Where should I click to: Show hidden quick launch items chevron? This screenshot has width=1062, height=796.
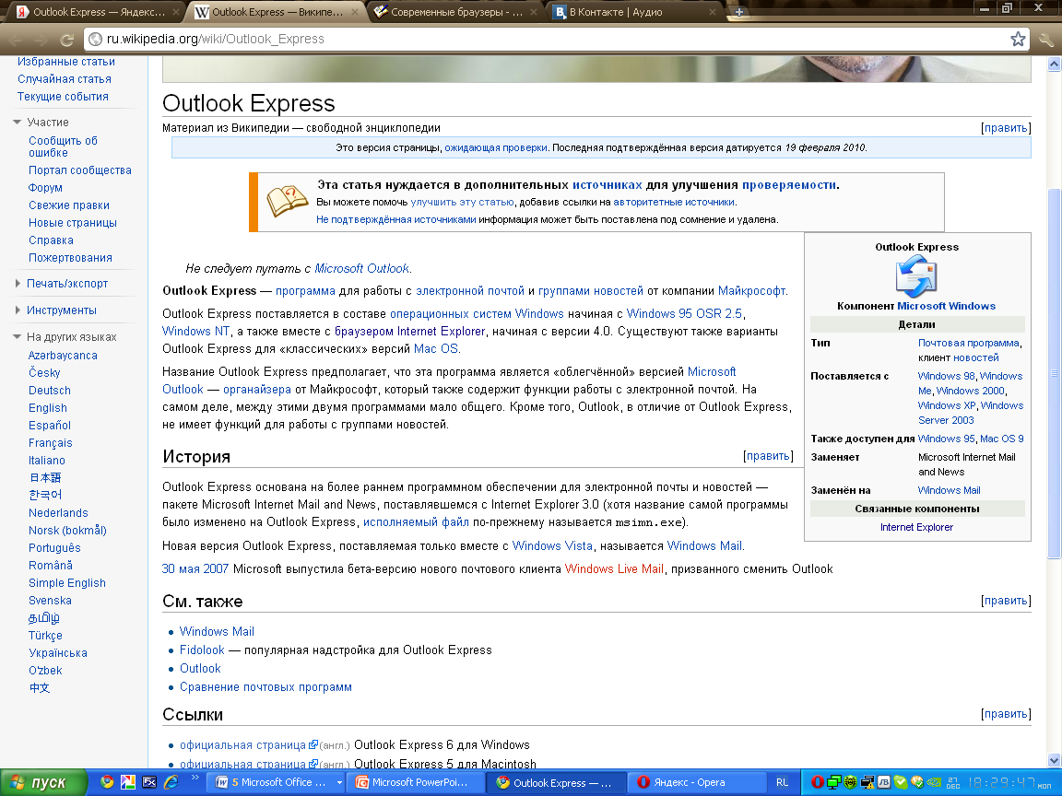tap(195, 778)
